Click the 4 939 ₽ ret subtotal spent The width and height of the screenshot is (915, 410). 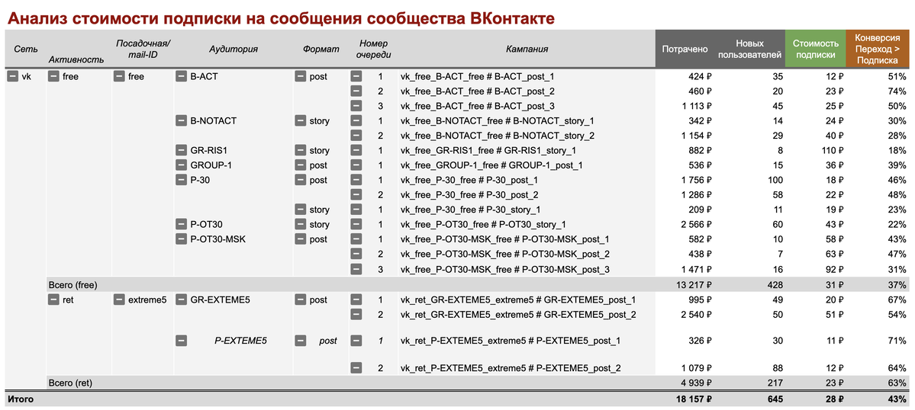pos(694,383)
